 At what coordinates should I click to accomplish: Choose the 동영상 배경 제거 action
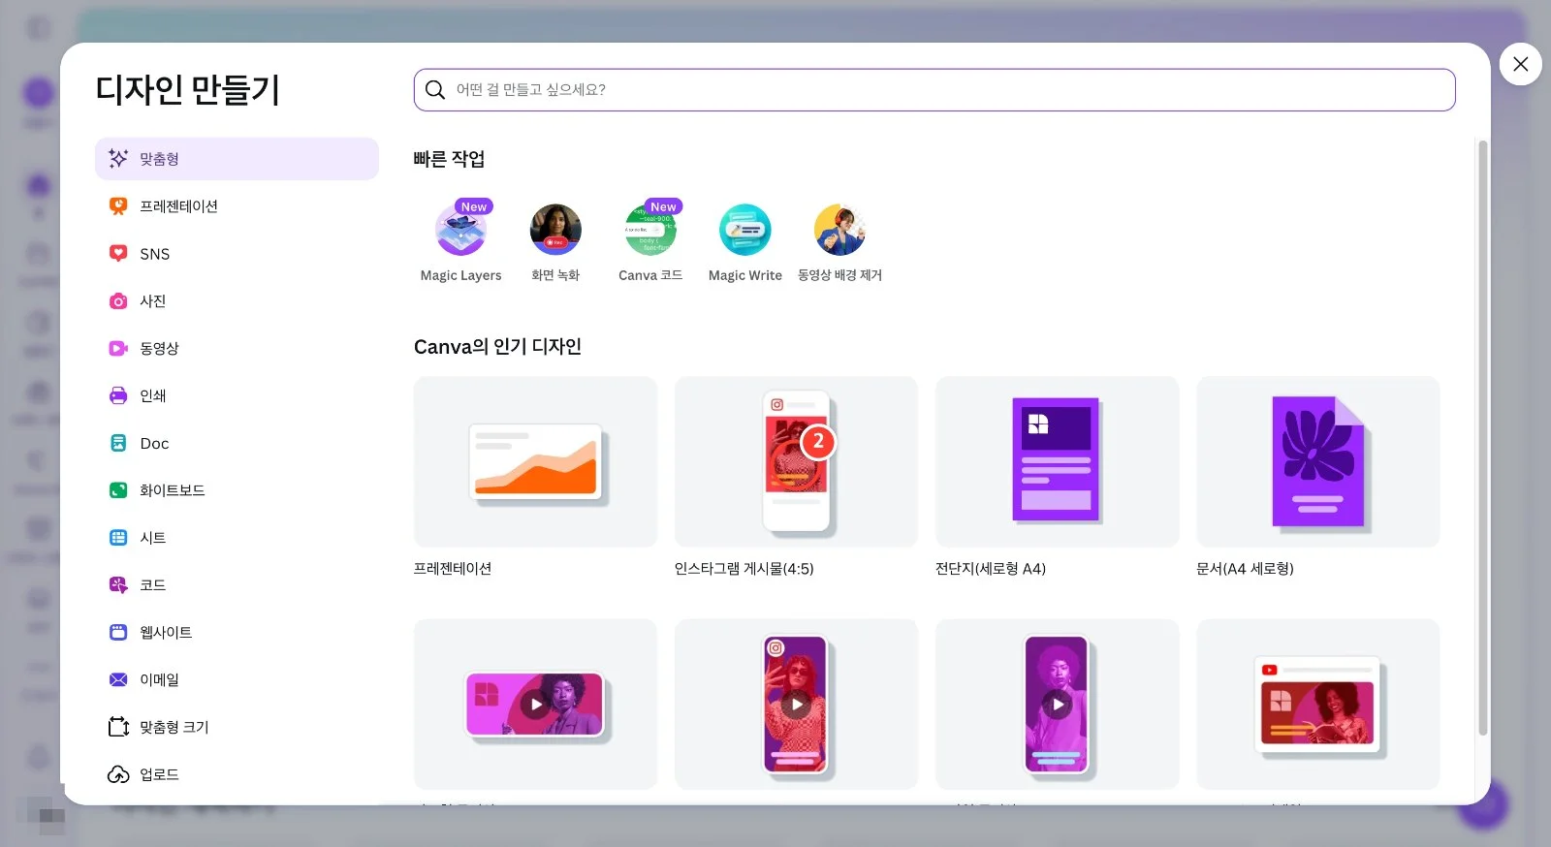click(839, 242)
